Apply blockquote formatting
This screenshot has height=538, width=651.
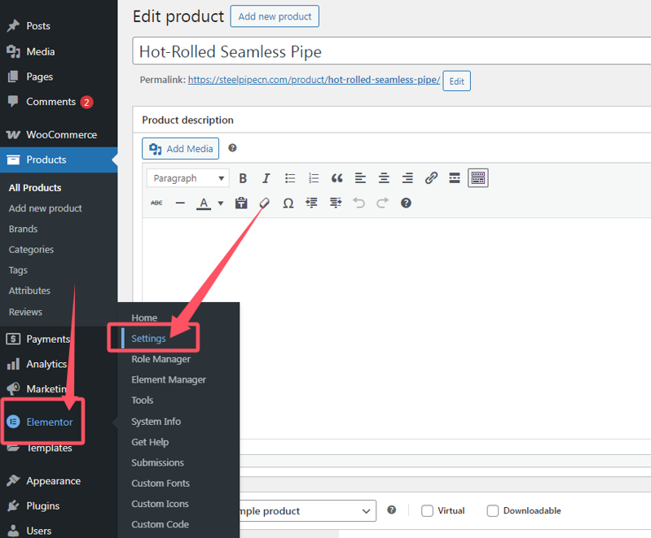coord(336,178)
